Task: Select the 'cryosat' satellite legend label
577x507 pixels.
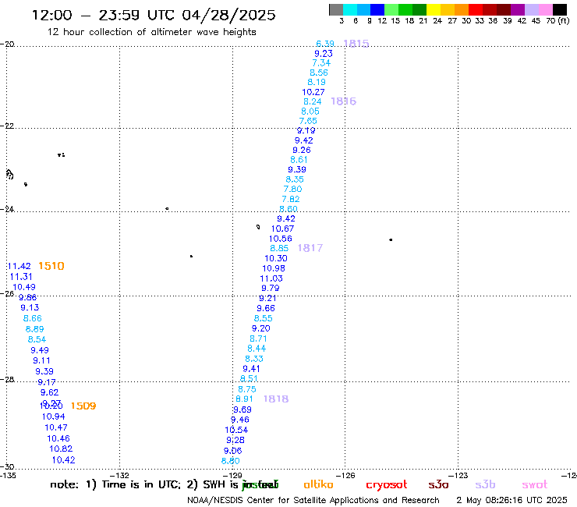Action: (x=387, y=484)
